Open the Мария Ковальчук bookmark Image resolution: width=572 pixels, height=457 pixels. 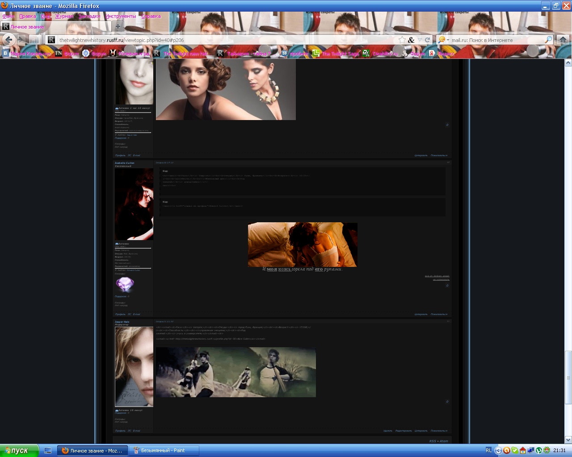(27, 54)
